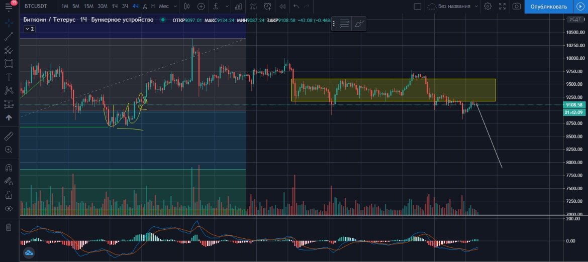The width and height of the screenshot is (588, 262).
Task: Open financials bar chart icon
Action: point(238,7)
